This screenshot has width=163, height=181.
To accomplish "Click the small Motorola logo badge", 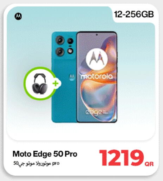I will click(18, 16).
